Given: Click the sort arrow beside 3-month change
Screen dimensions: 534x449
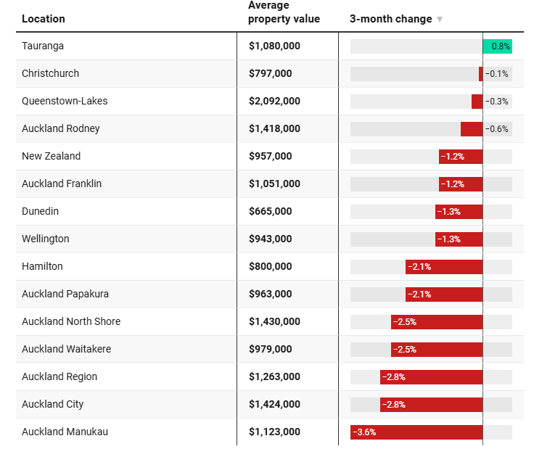Looking at the screenshot, I should (440, 20).
